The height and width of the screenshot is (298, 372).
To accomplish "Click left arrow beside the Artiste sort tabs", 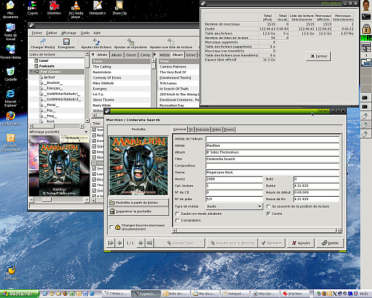I will [93, 55].
